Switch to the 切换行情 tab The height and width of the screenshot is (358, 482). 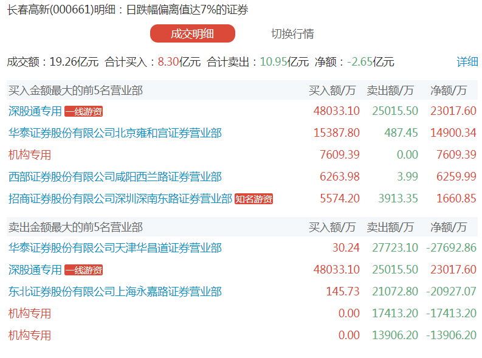[x=292, y=34]
